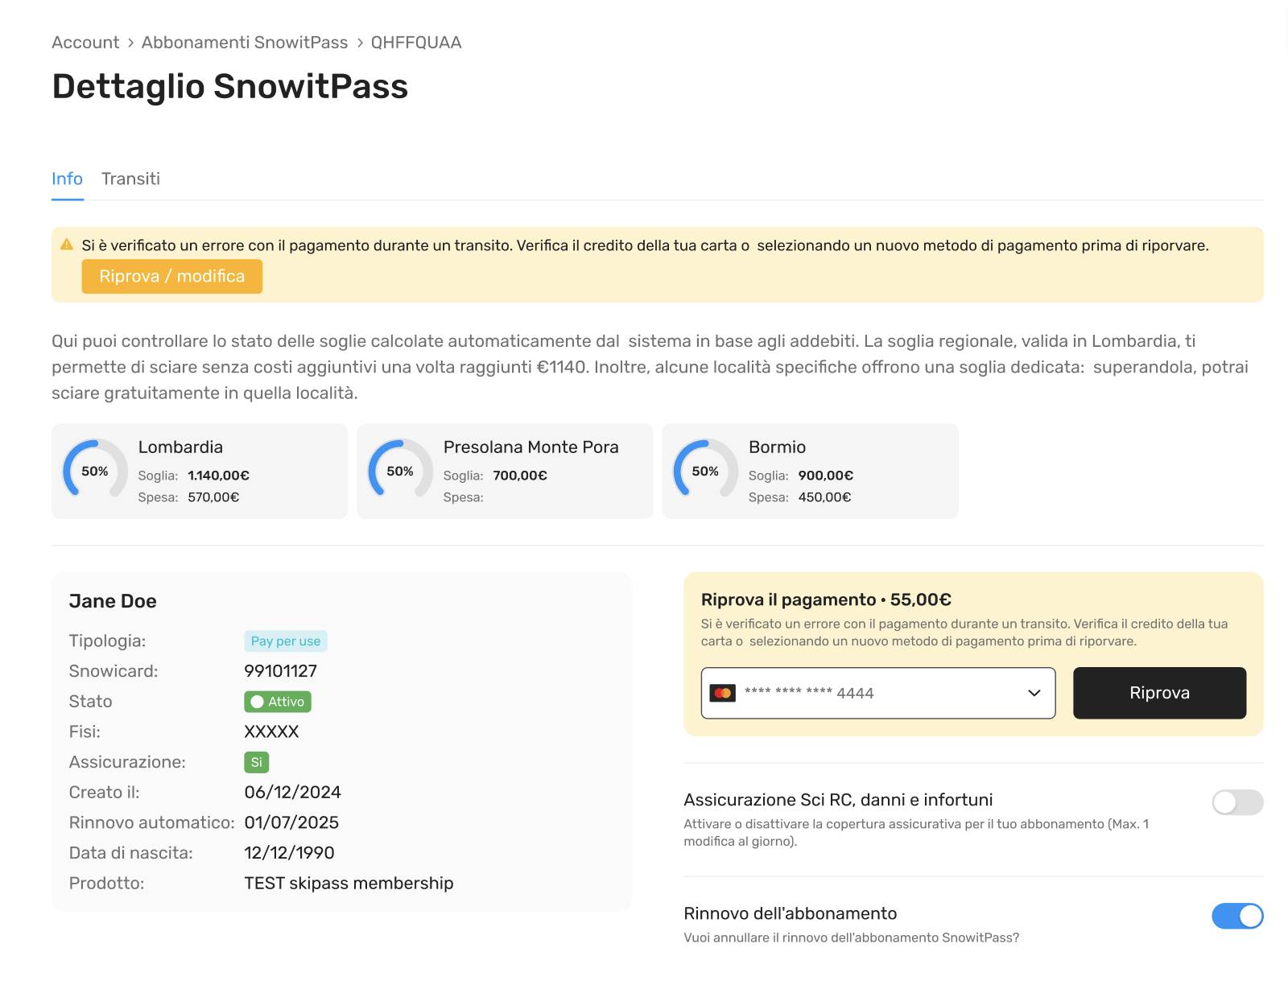The height and width of the screenshot is (993, 1288).
Task: Click the green Si insurance badge
Action: tap(256, 762)
